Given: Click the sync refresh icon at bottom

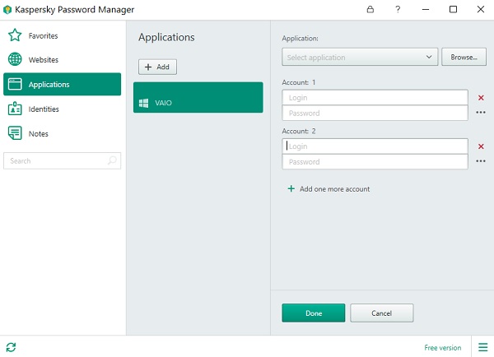Looking at the screenshot, I should click(11, 347).
